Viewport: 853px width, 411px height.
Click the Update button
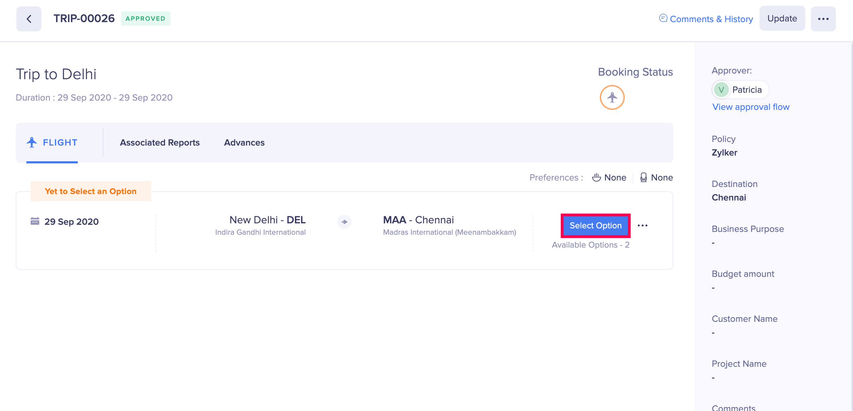[782, 19]
